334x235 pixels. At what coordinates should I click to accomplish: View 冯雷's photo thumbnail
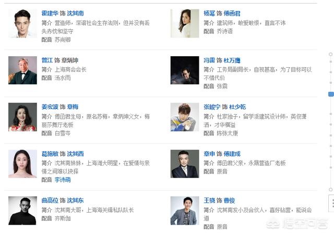[x=185, y=70]
